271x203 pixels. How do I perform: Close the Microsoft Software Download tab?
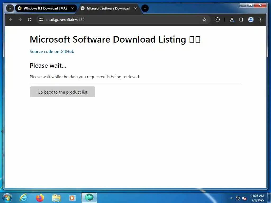tap(135, 8)
